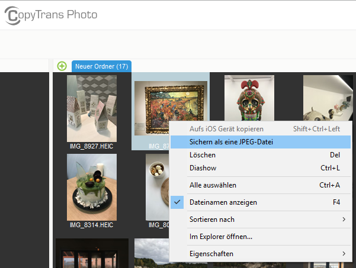Screen dimensions: 356x268
Task: Select the white shelf figurines thumbnail
Action: tap(328, 98)
